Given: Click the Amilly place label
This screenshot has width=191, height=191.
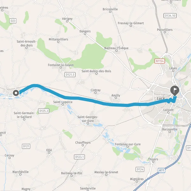Looking at the screenshot, I should [116, 95].
